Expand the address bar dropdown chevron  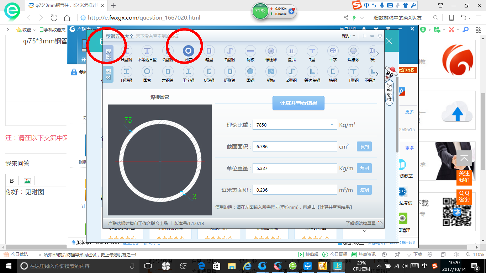(x=362, y=18)
